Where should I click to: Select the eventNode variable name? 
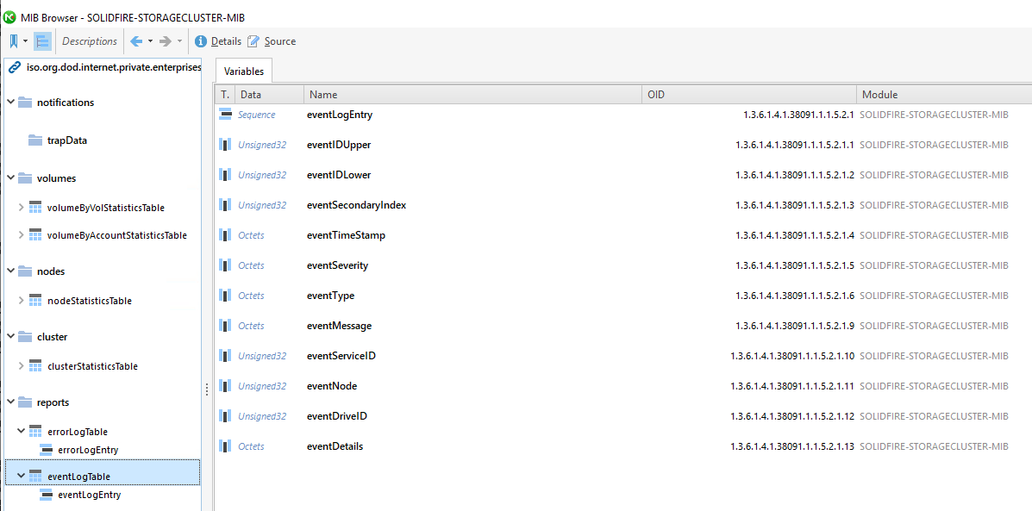333,386
